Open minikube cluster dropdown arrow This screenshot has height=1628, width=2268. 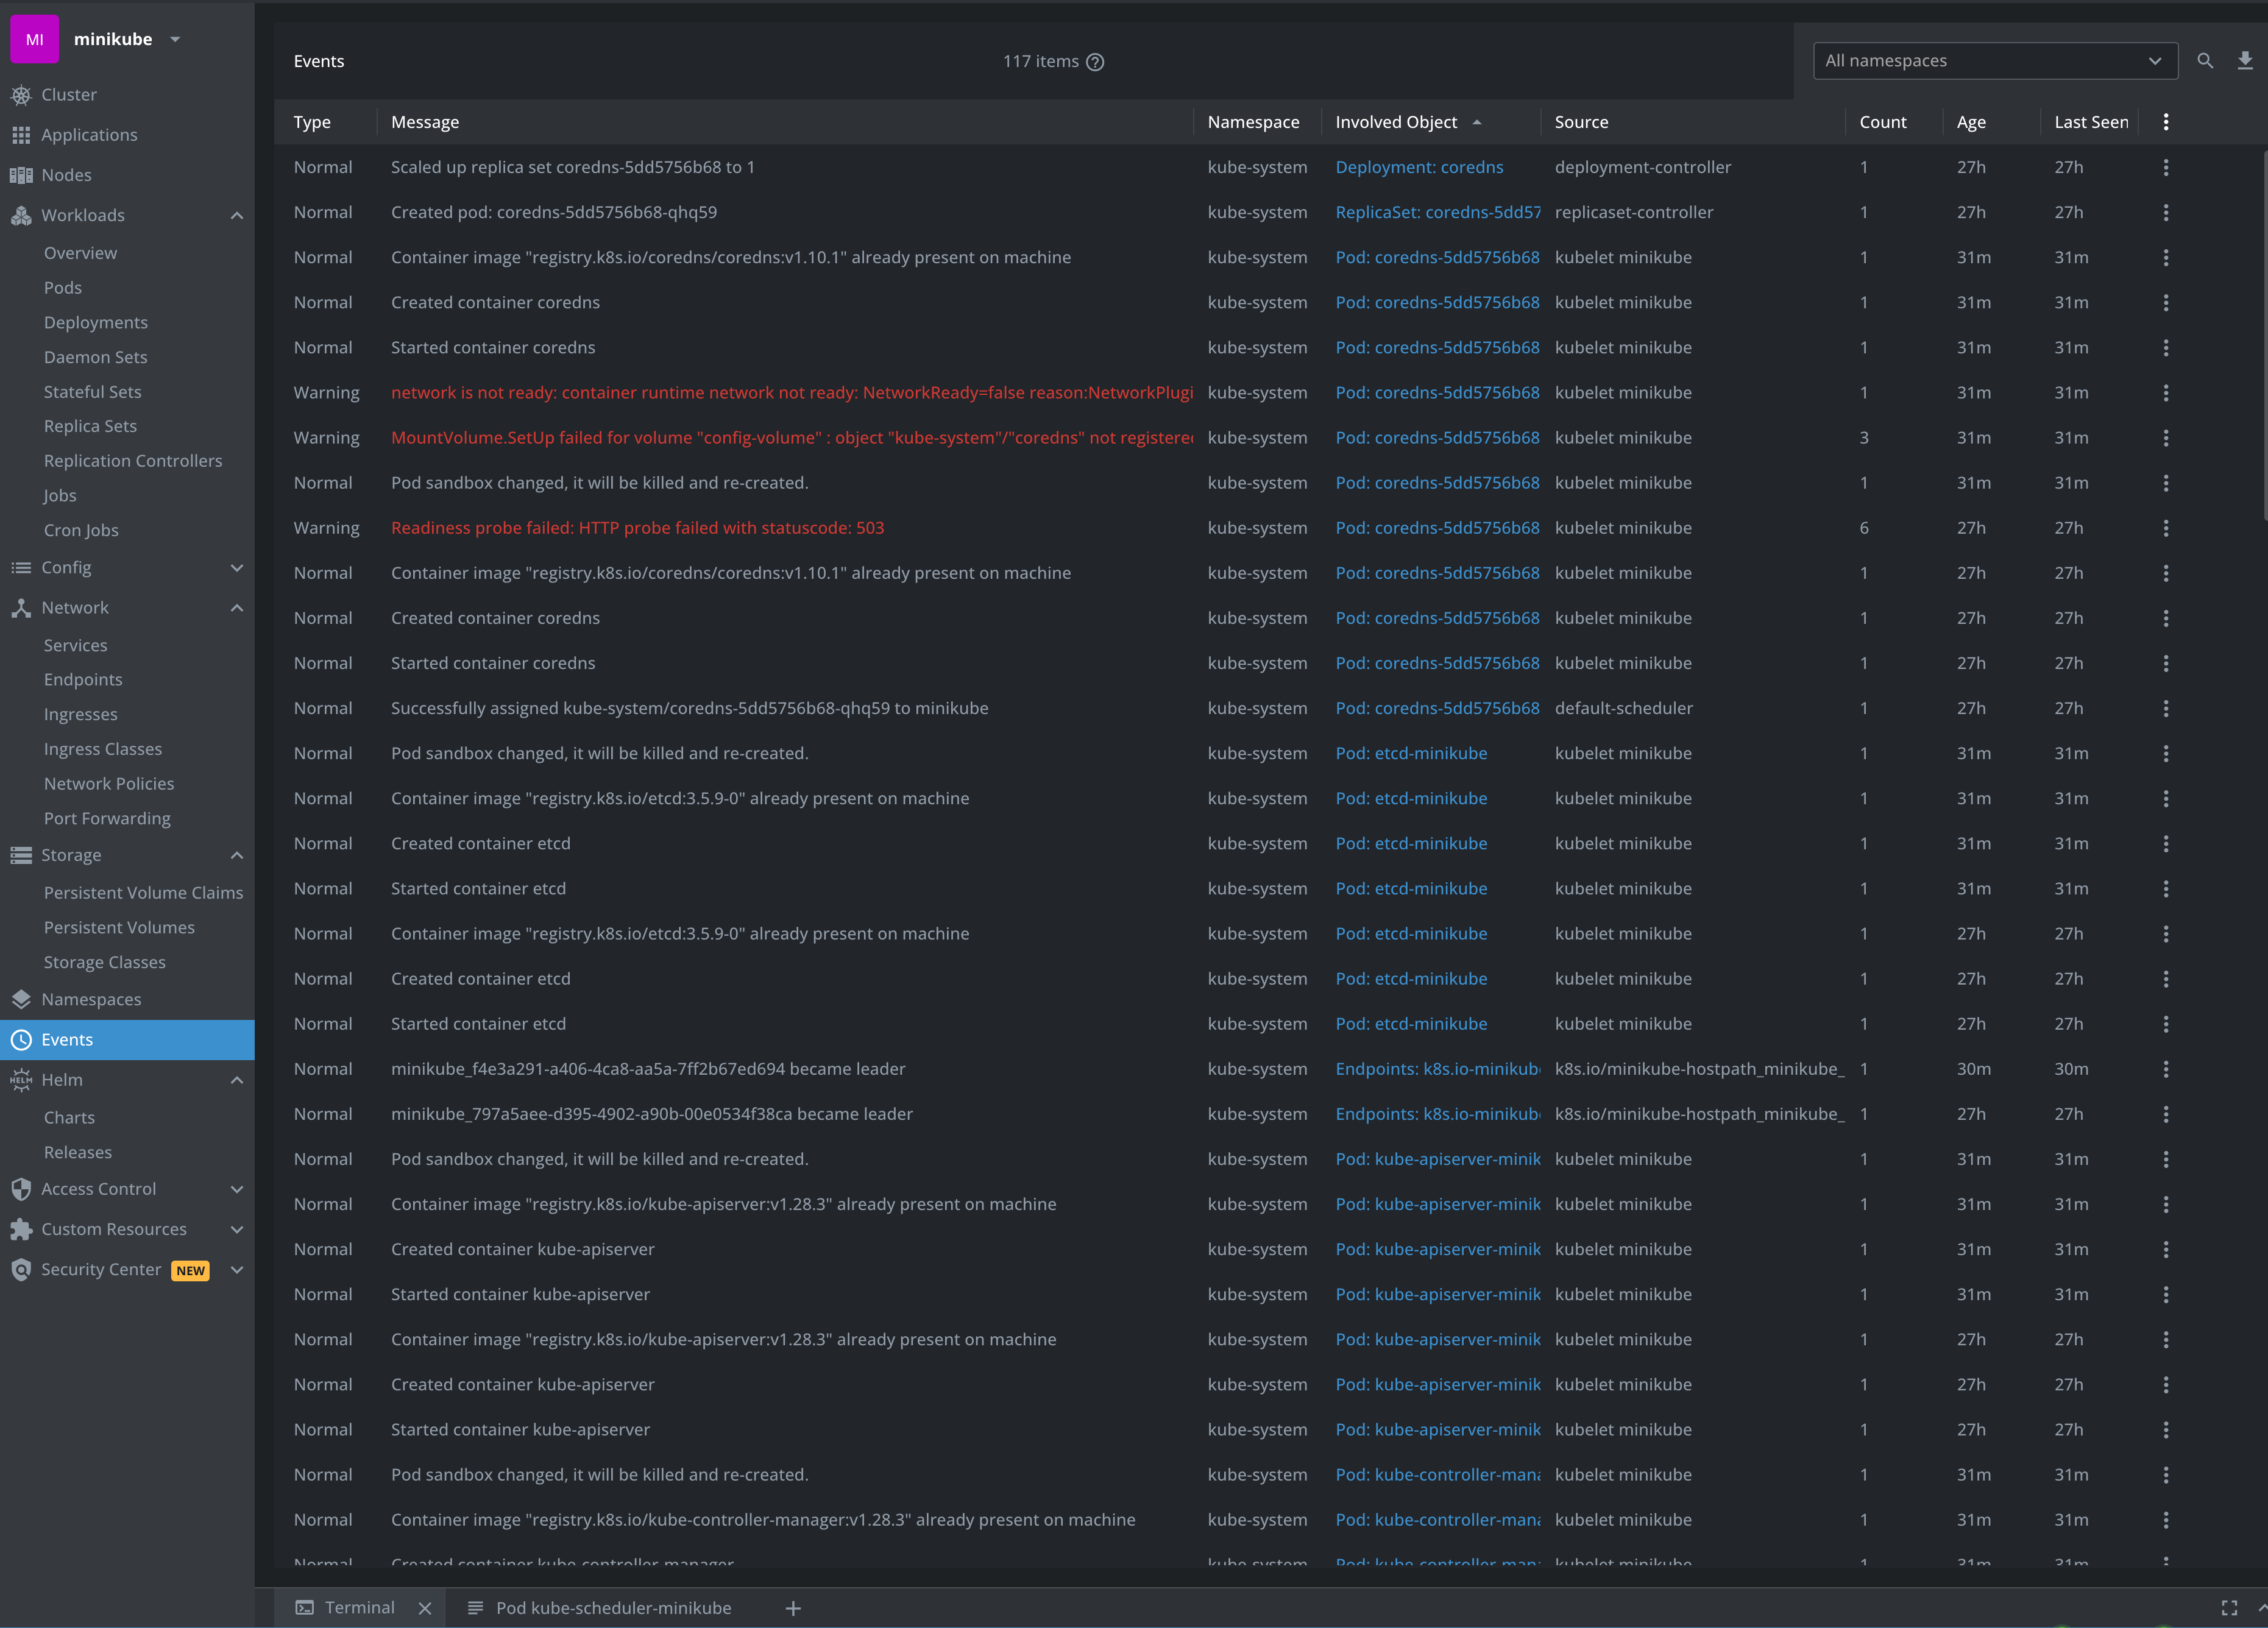(x=175, y=39)
